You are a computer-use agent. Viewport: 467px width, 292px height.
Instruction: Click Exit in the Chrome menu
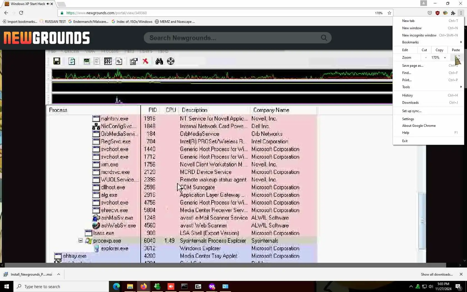(x=428, y=141)
